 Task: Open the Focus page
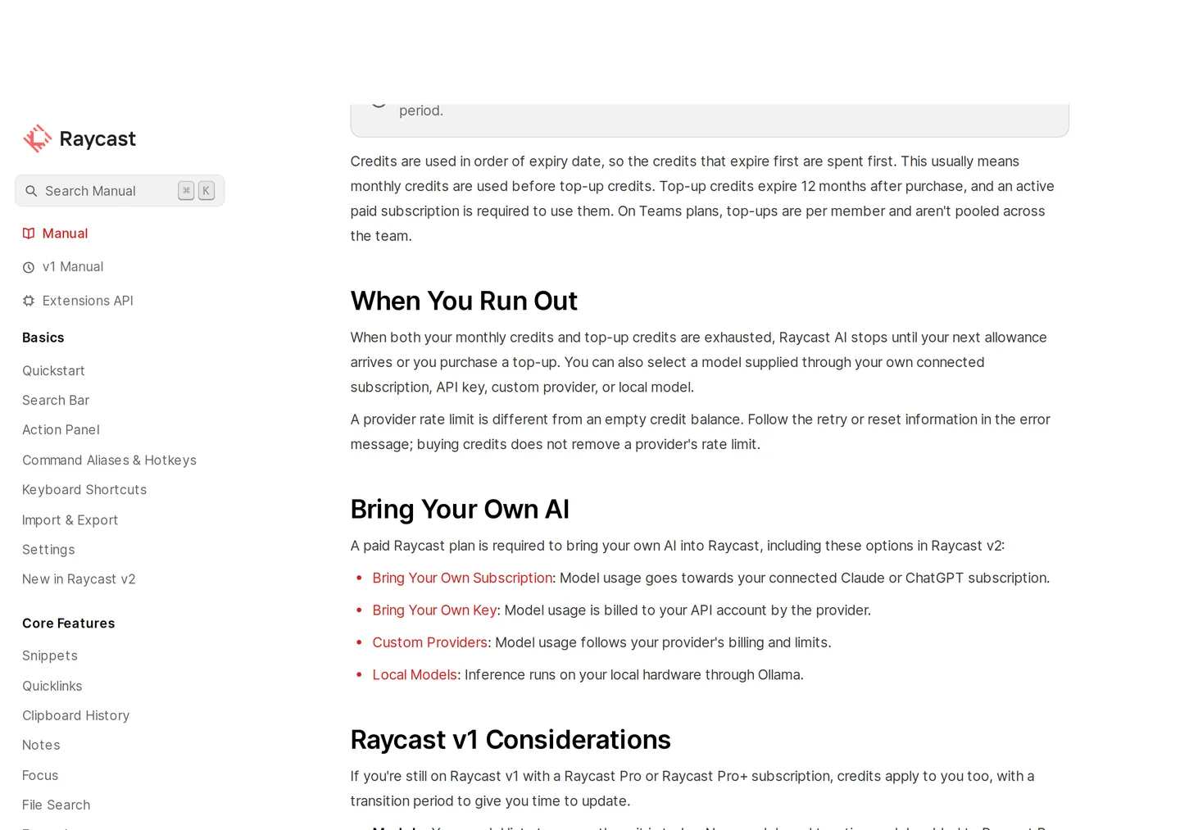click(40, 775)
